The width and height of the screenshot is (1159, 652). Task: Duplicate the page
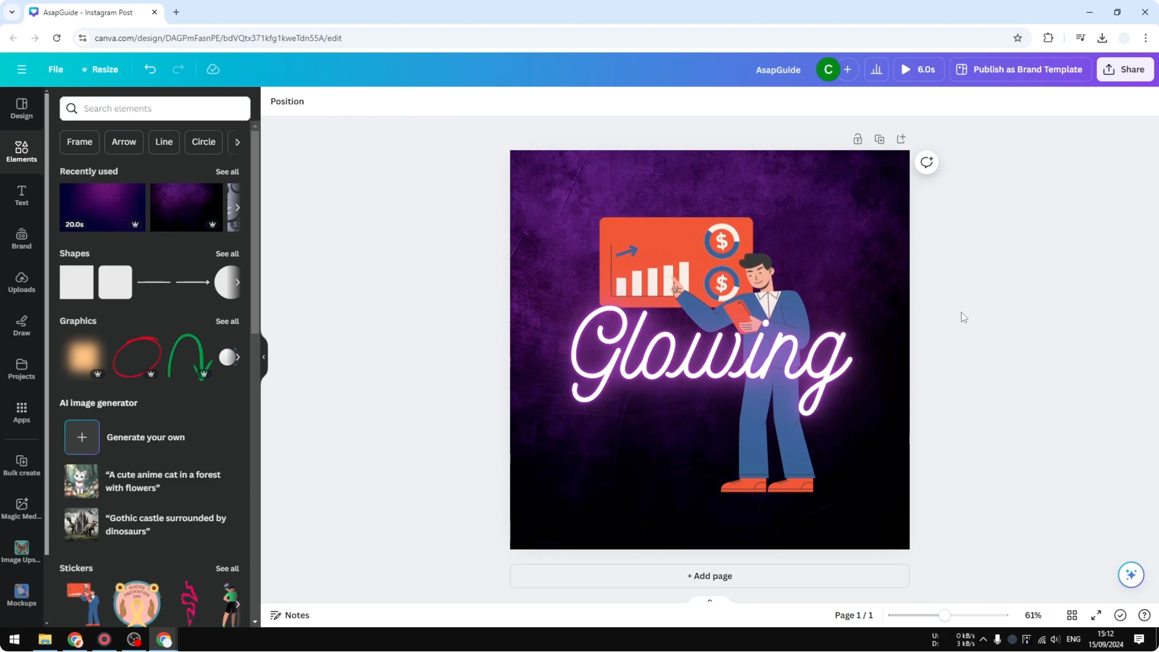879,139
